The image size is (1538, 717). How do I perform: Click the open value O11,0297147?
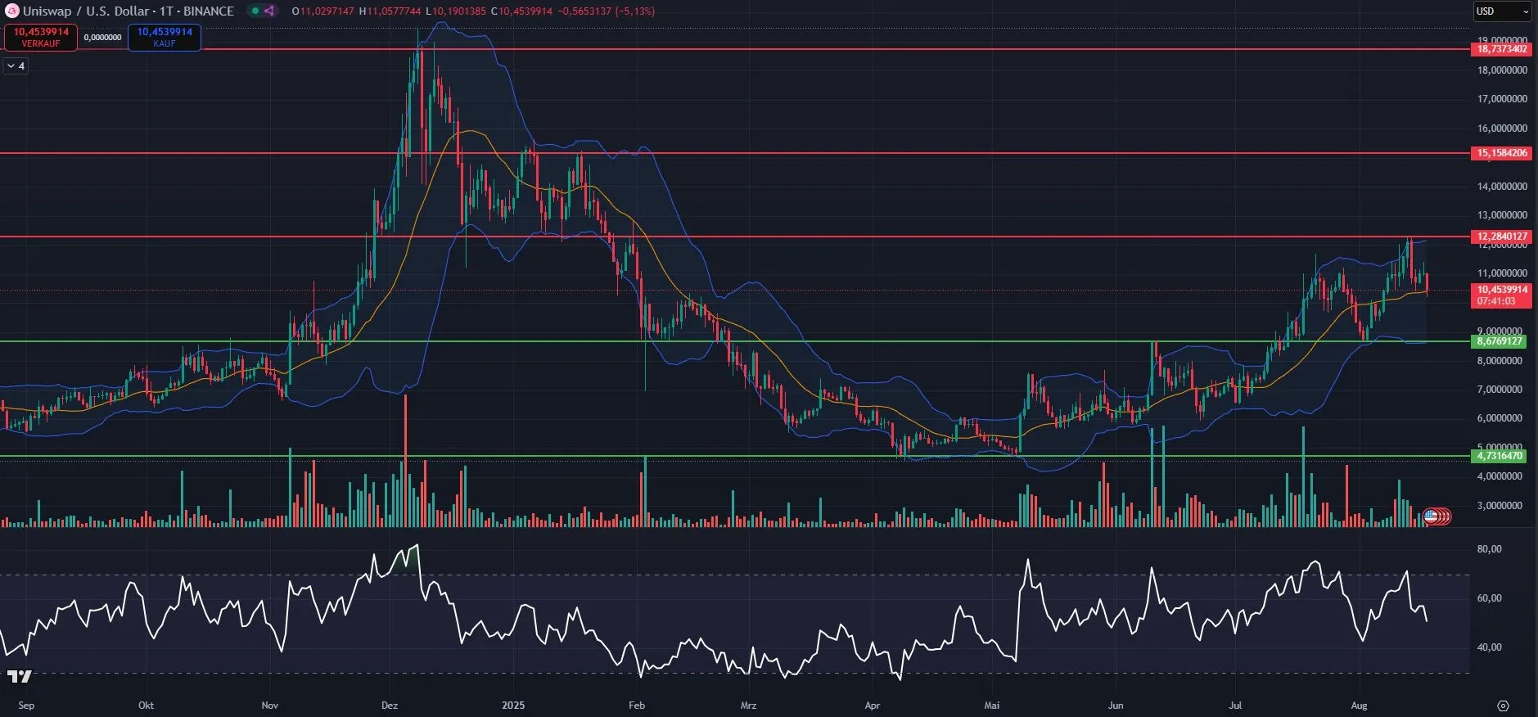[323, 11]
